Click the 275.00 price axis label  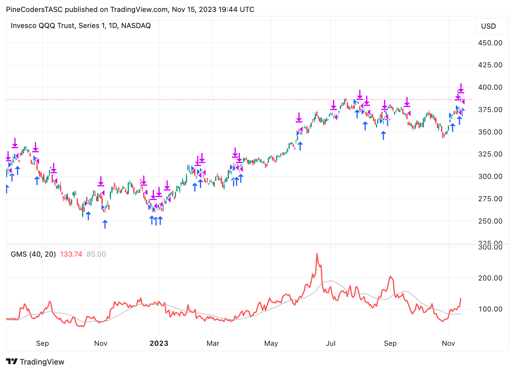(x=490, y=199)
